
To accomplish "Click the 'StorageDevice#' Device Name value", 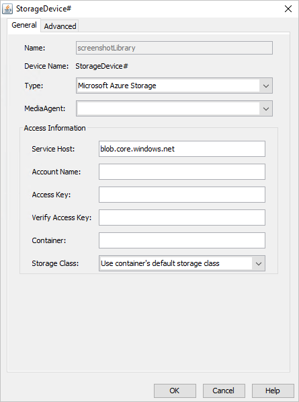I will click(101, 66).
